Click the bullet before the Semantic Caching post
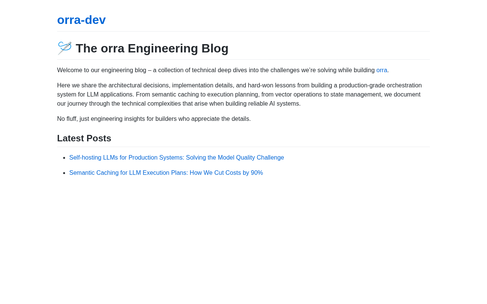 (x=64, y=173)
